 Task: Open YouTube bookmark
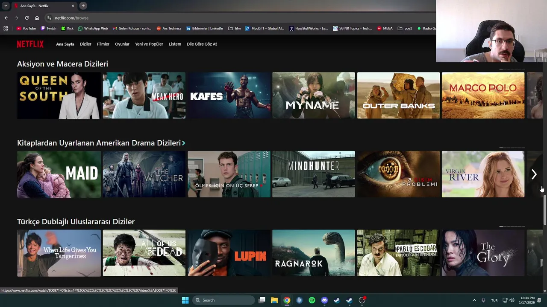pos(26,29)
